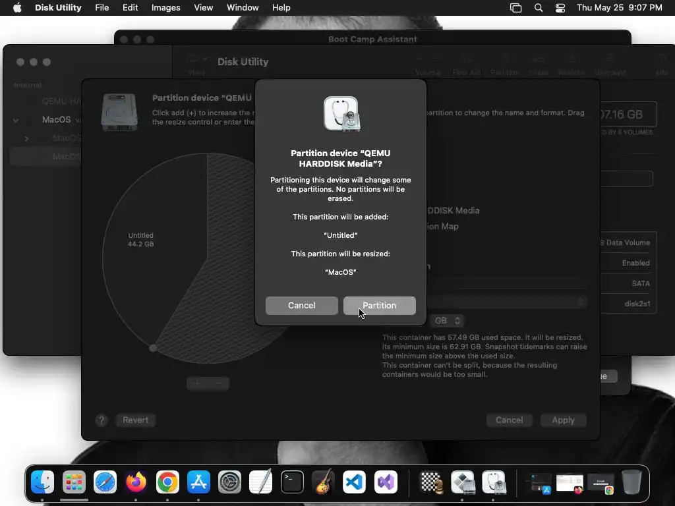This screenshot has width=675, height=506.
Task: Open the help question mark button
Action: tap(102, 420)
